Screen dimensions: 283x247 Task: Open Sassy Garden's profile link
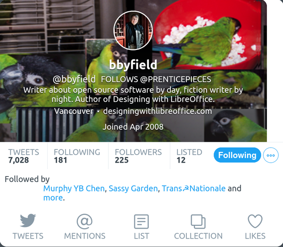133,189
